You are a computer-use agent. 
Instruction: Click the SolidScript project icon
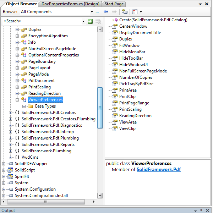click(x=10, y=170)
